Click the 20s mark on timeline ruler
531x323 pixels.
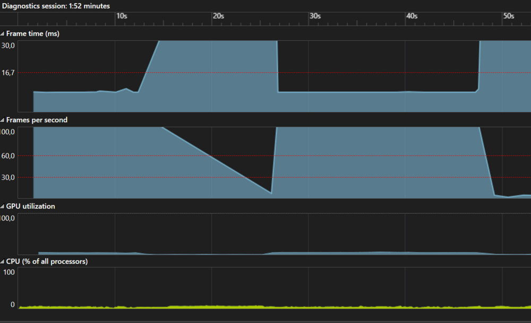218,16
